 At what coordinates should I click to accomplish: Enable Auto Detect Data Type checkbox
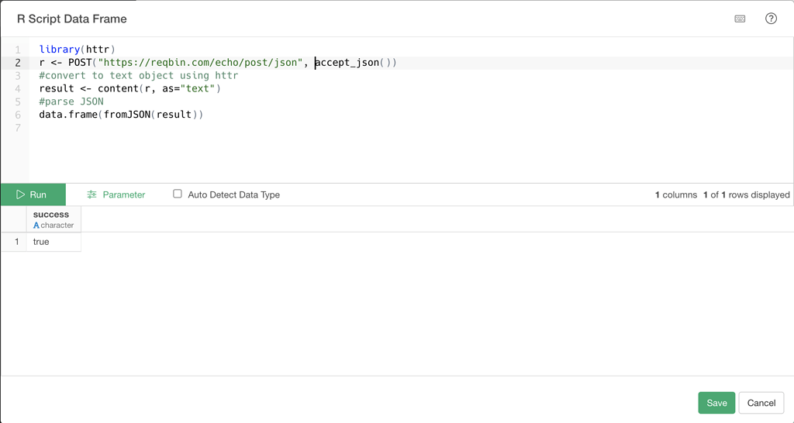(x=178, y=194)
